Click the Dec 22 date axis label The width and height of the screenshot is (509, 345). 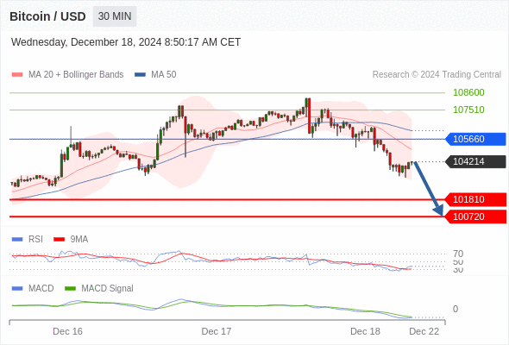pyautogui.click(x=424, y=331)
